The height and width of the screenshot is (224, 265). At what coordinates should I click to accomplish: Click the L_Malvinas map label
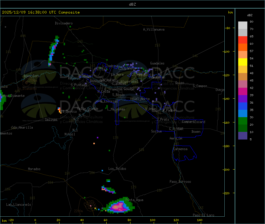point(116,109)
